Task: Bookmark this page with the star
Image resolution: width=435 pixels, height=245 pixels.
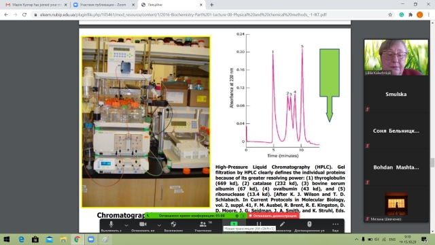Action: [390, 15]
